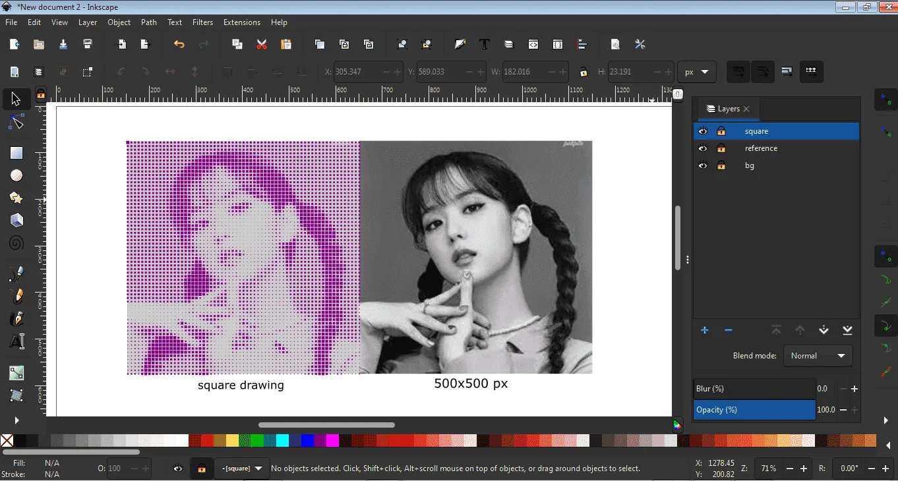Click the Cut scissors icon
This screenshot has height=481, width=898.
point(262,44)
